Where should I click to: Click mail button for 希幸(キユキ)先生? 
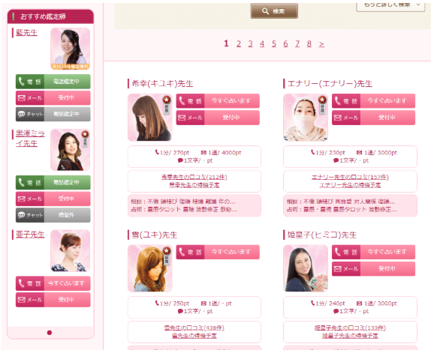coord(218,118)
